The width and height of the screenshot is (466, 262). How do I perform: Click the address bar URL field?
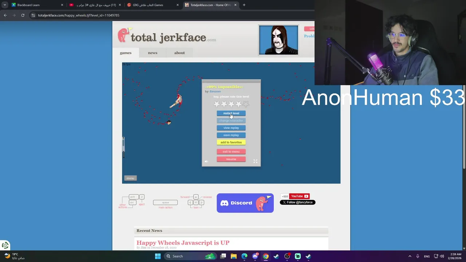pyautogui.click(x=171, y=15)
